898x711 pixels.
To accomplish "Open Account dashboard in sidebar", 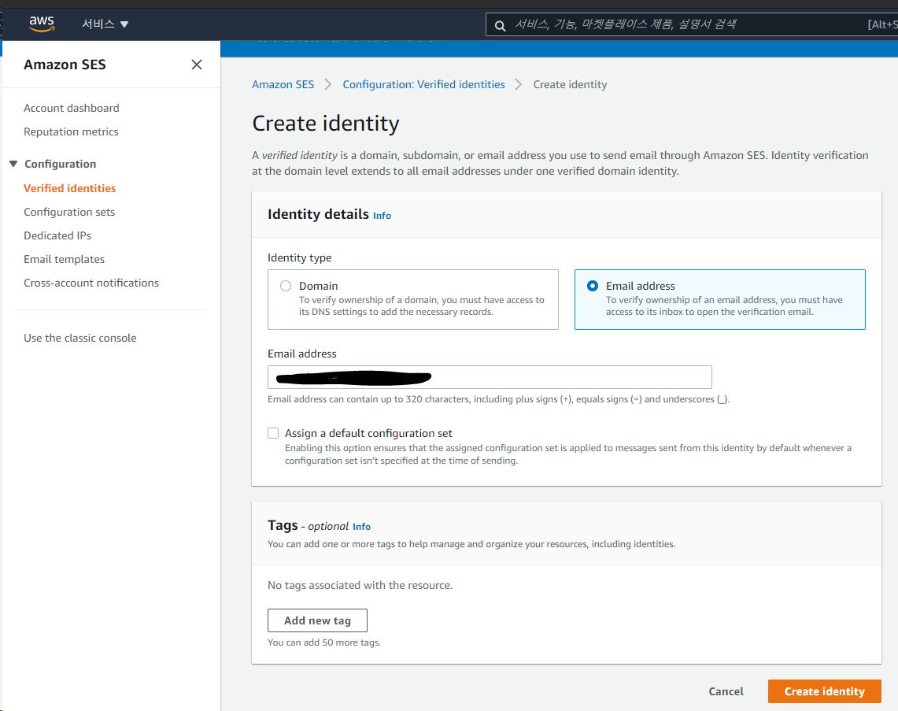I will 72,108.
